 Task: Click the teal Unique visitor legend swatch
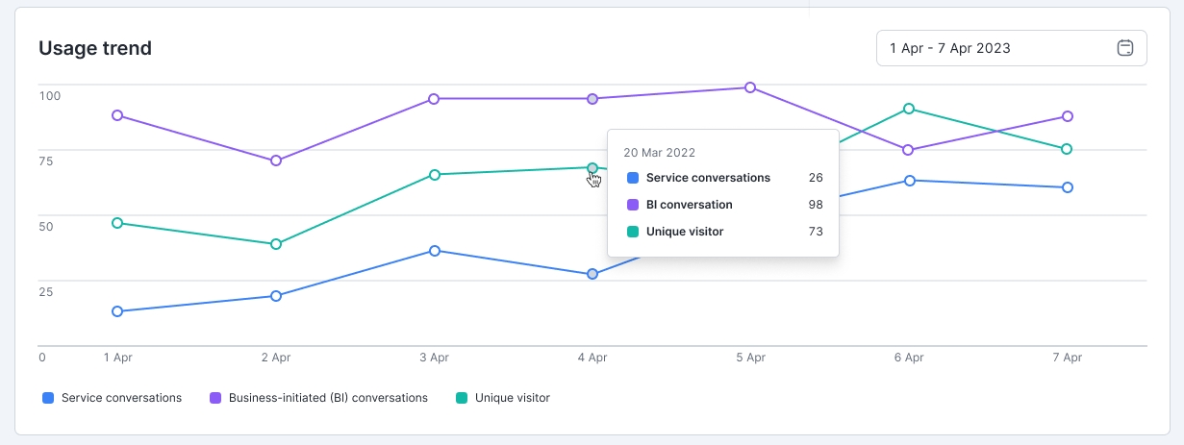point(462,398)
